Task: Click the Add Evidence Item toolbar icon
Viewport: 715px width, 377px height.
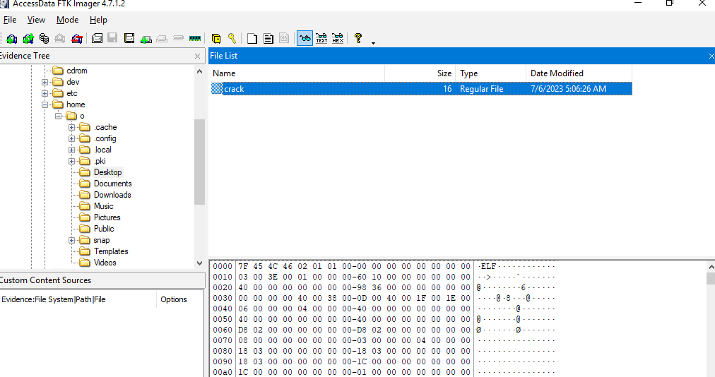Action: pos(12,39)
